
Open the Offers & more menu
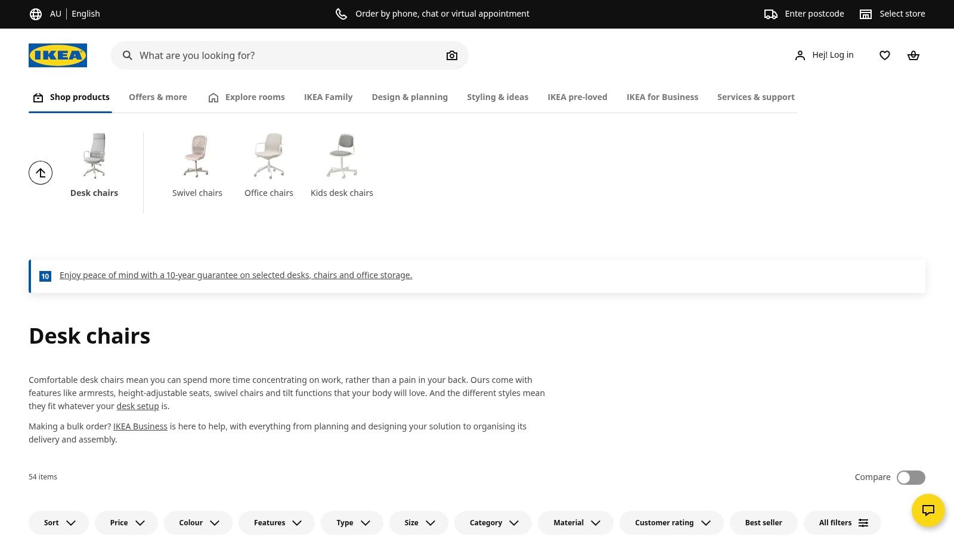pos(158,97)
